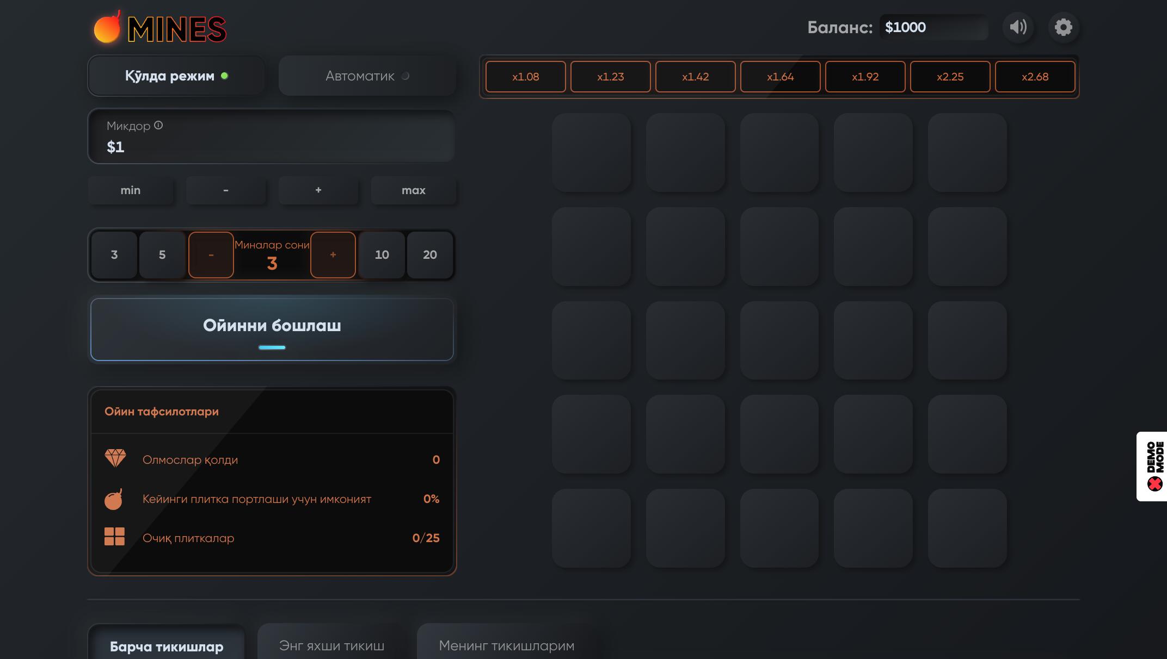Decrease the bet amount with minus button
The width and height of the screenshot is (1167, 659).
point(226,190)
